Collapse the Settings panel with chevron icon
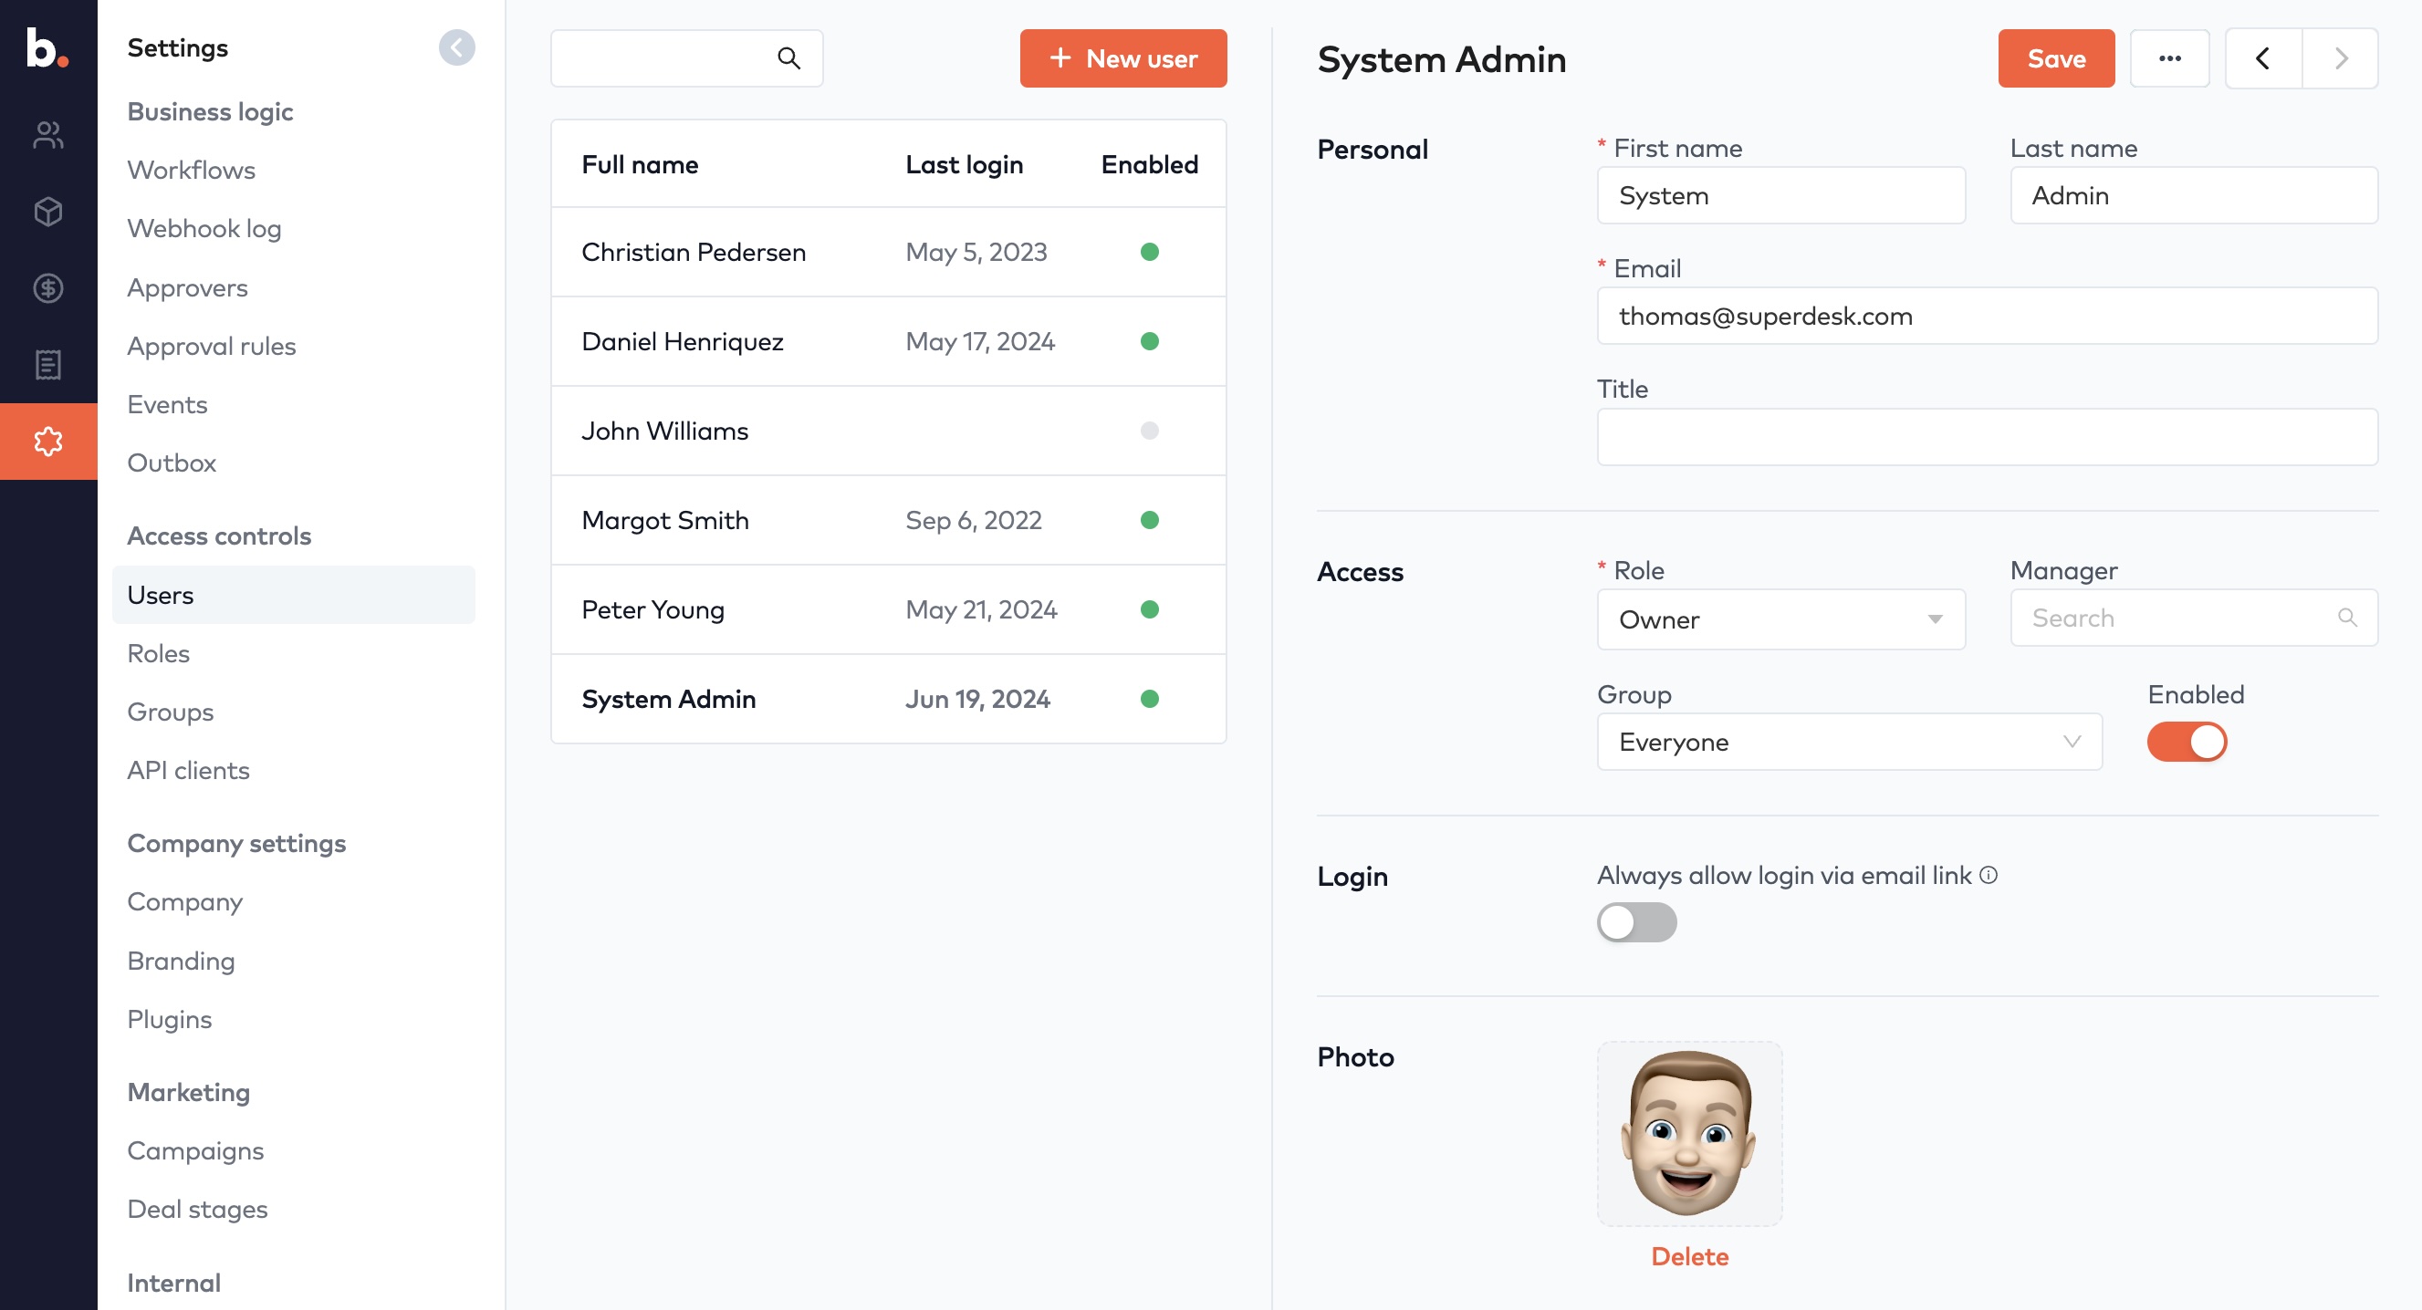 [456, 48]
